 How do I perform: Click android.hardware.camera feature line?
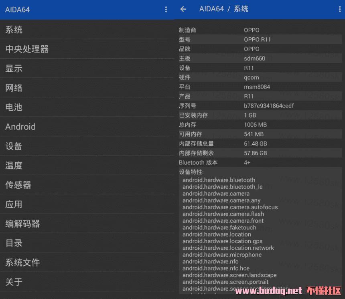coord(216,194)
